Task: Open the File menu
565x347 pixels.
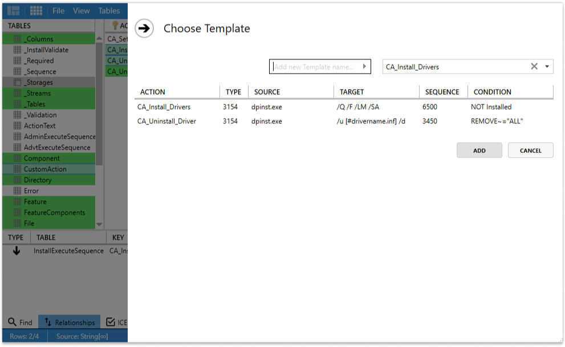Action: point(58,11)
